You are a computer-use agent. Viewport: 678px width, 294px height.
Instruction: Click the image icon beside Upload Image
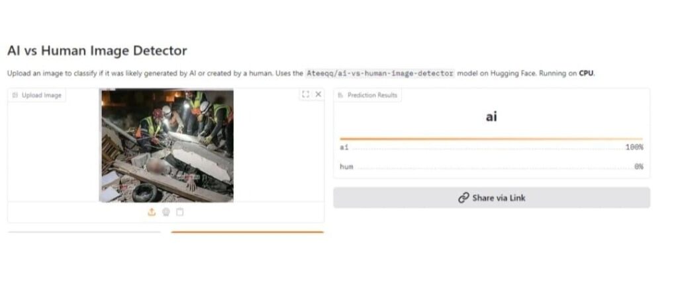(x=15, y=95)
